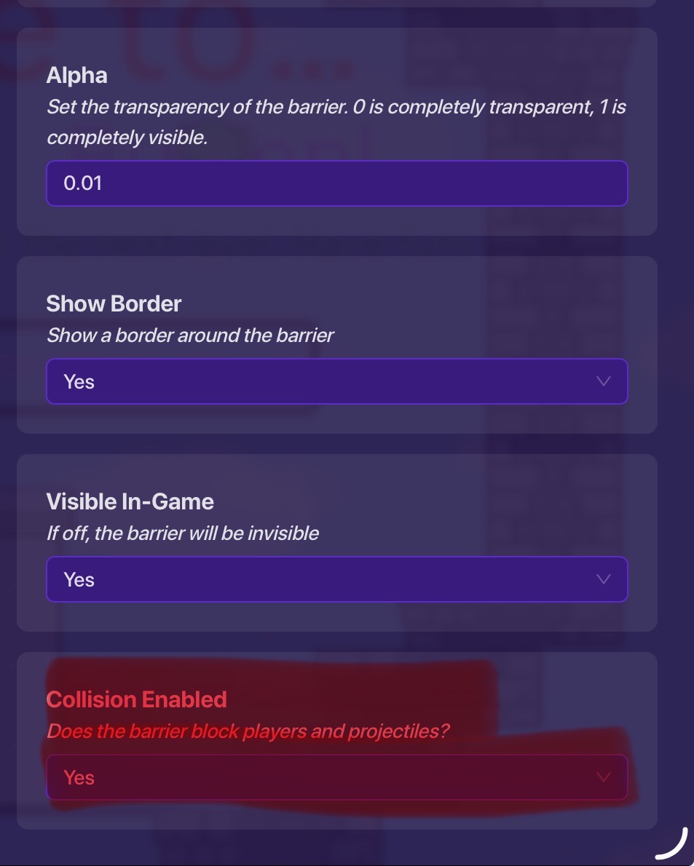Image resolution: width=694 pixels, height=866 pixels.
Task: Click the Yes value under Visible In-Game
Action: pos(79,579)
